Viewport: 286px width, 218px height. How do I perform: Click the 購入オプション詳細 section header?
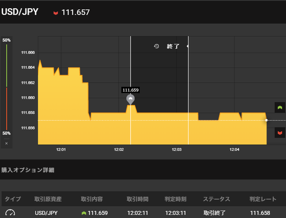tap(28, 170)
